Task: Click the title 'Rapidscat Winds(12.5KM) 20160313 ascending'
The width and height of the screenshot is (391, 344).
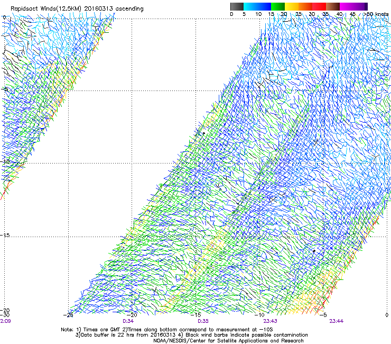Action: (x=77, y=9)
